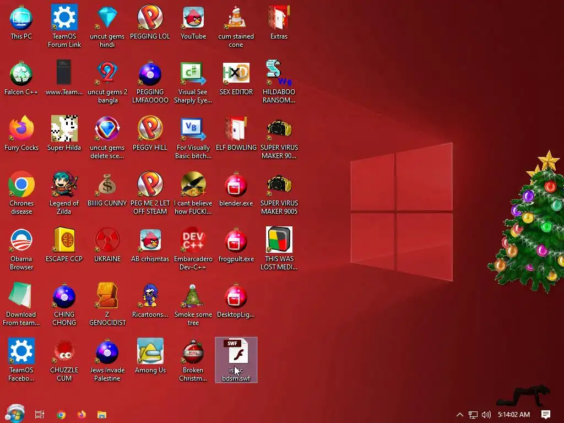The image size is (564, 423).
Task: Select the PEGGY HILL shortcut
Action: [150, 134]
